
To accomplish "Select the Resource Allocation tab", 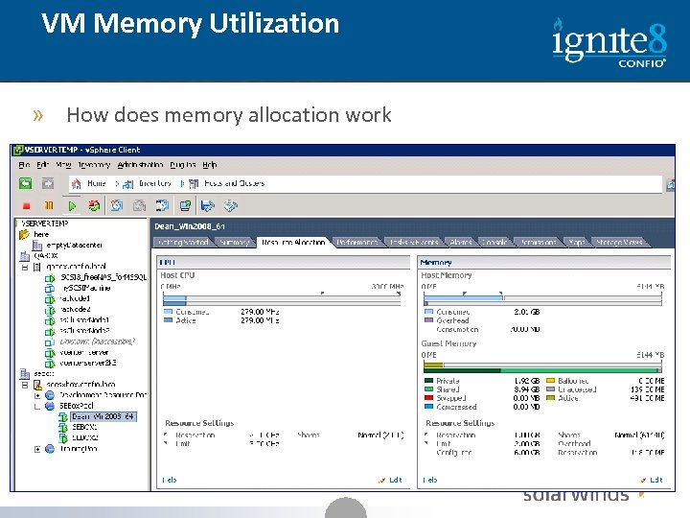I will tap(293, 243).
